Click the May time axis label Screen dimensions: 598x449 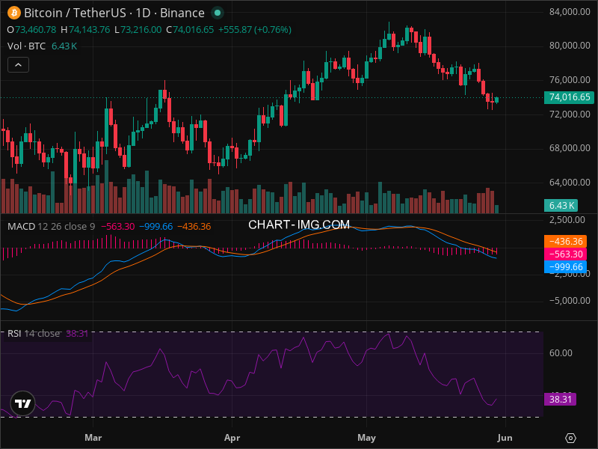tap(366, 438)
